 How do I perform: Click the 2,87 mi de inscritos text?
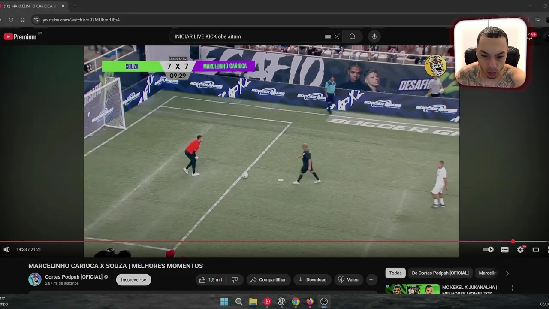[62, 283]
